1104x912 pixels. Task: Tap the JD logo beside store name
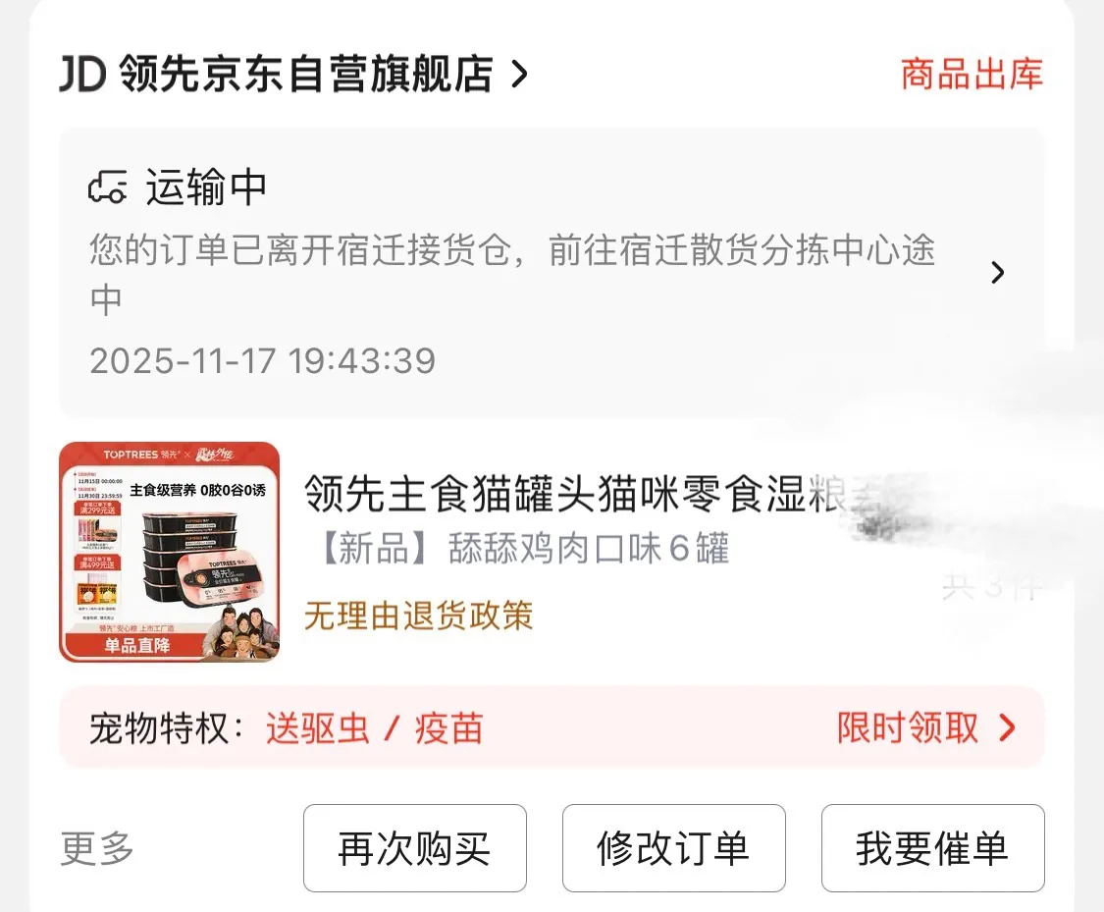[82, 74]
